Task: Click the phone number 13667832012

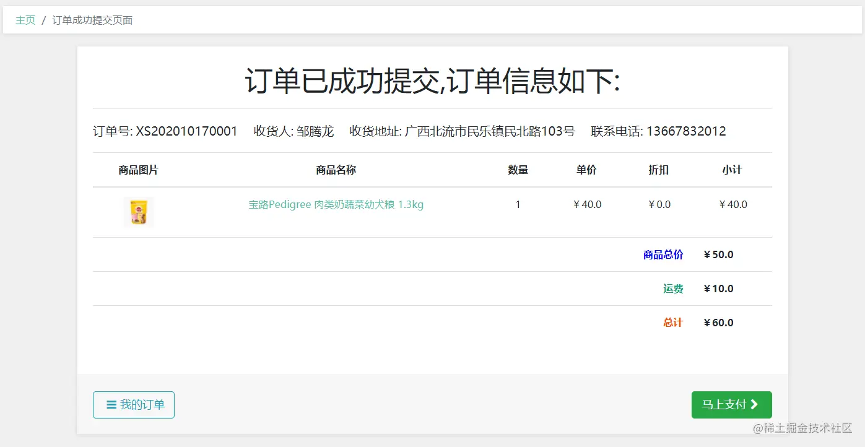Action: click(686, 131)
